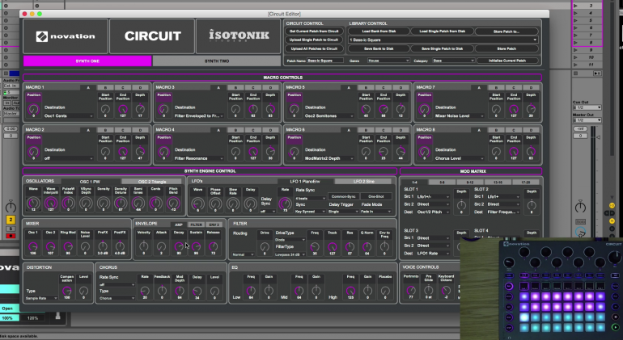This screenshot has height=340, width=623.
Task: Click Ableton Open button at bottom left
Action: click(8, 309)
